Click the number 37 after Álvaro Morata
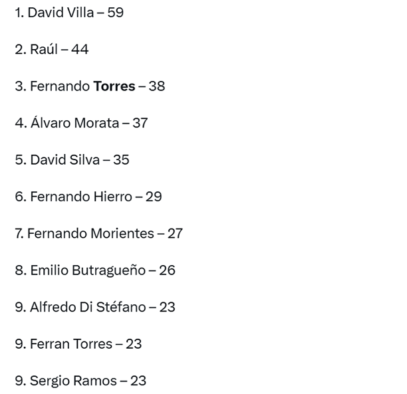The width and height of the screenshot is (407, 394). [140, 123]
